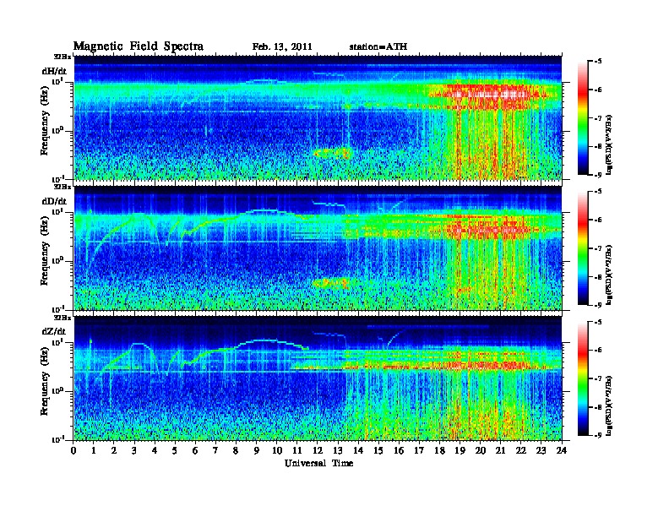Click the "Magnetic Field Spectra" title
Screen dimensions: 669x517
click(139, 46)
